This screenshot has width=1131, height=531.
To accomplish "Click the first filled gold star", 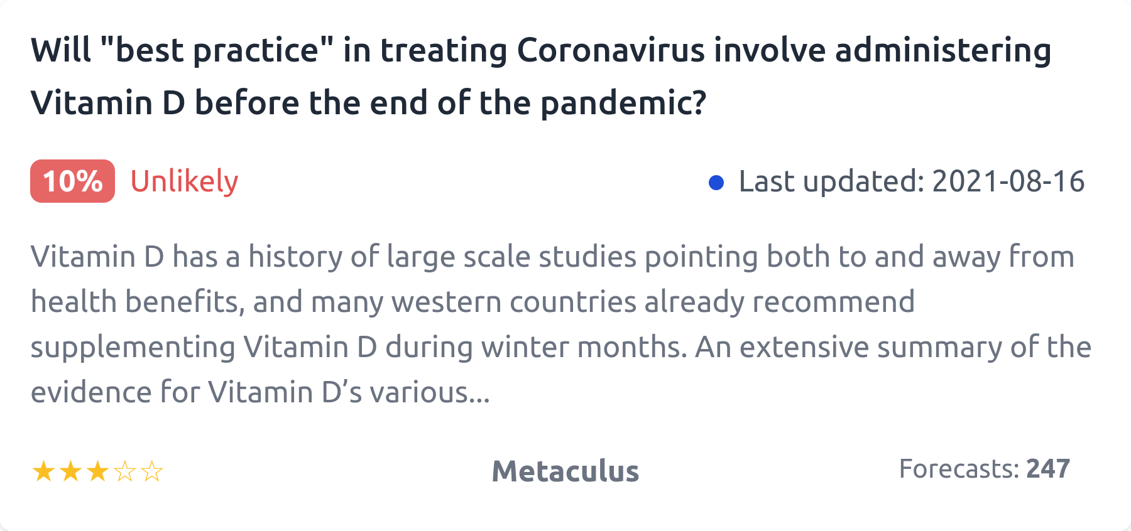I will (43, 471).
